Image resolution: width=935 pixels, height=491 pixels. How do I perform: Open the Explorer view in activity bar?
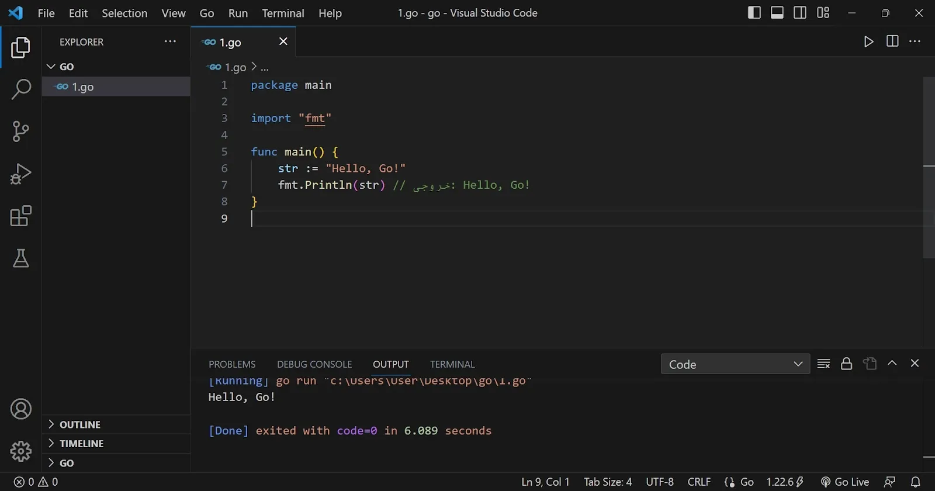[x=20, y=47]
